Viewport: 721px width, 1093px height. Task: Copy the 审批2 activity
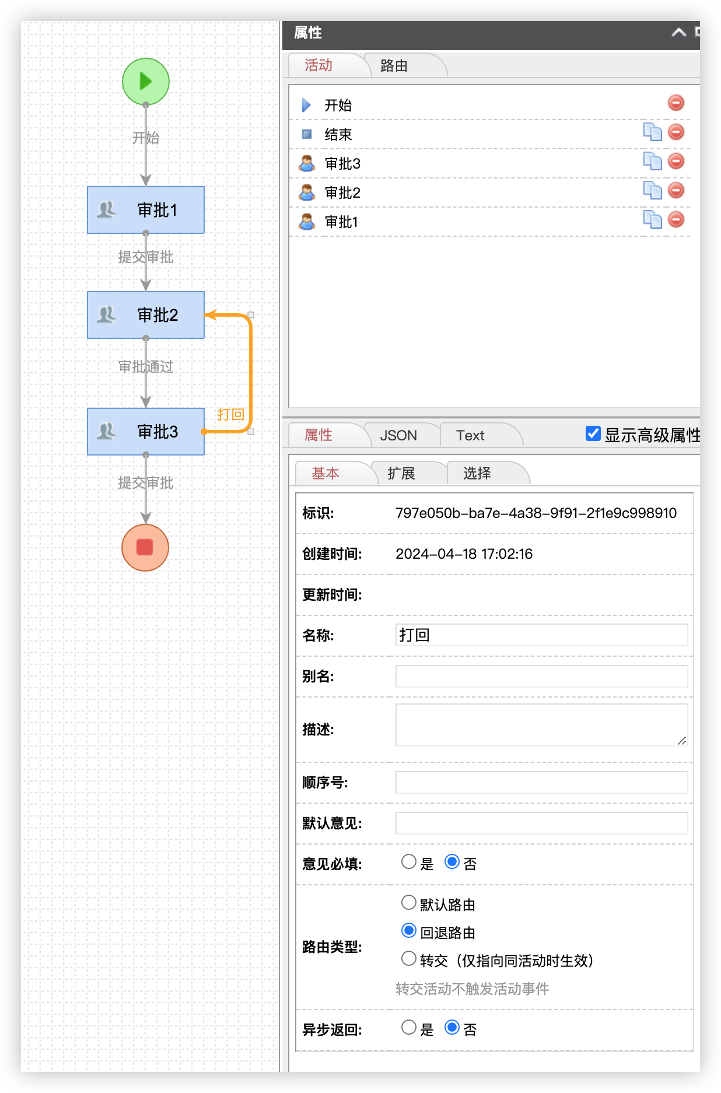pos(652,191)
